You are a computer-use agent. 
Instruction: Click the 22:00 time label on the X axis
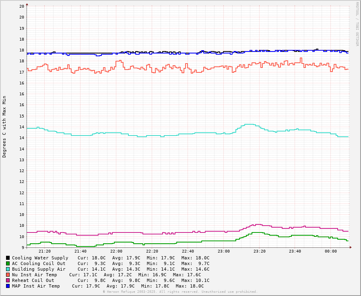(116, 251)
